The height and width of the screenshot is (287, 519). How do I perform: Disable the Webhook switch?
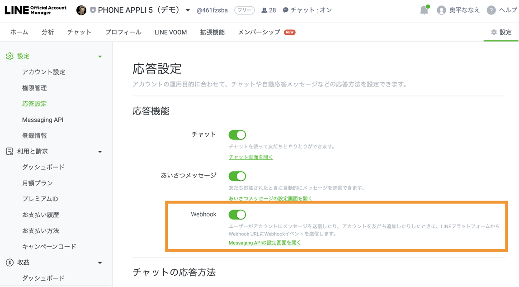pos(237,215)
